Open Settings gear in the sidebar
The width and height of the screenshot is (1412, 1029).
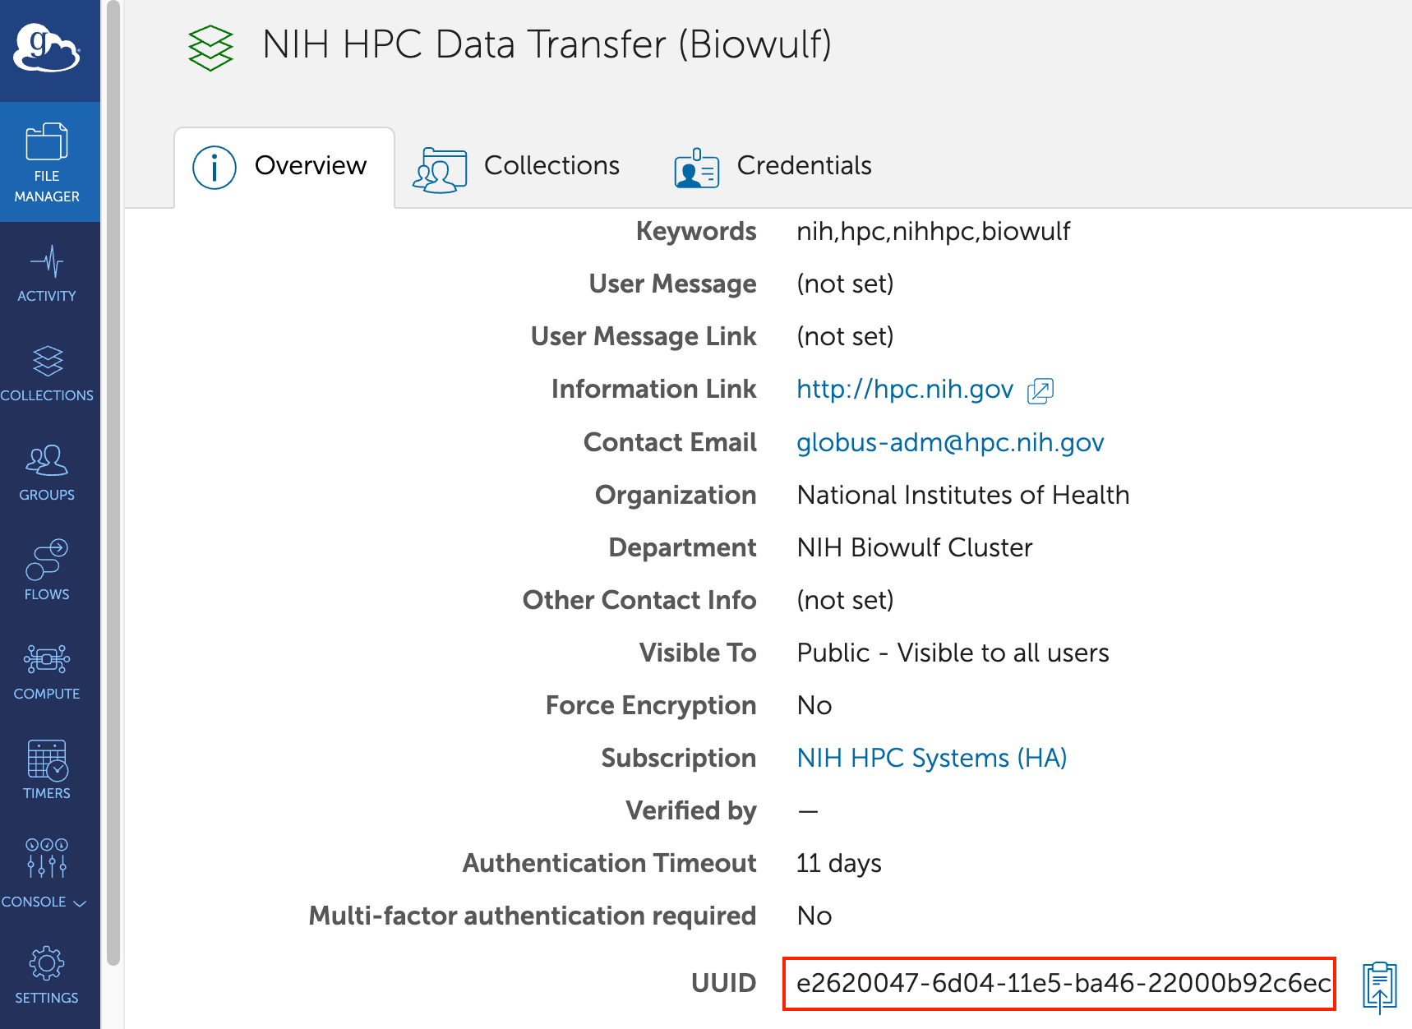47,975
